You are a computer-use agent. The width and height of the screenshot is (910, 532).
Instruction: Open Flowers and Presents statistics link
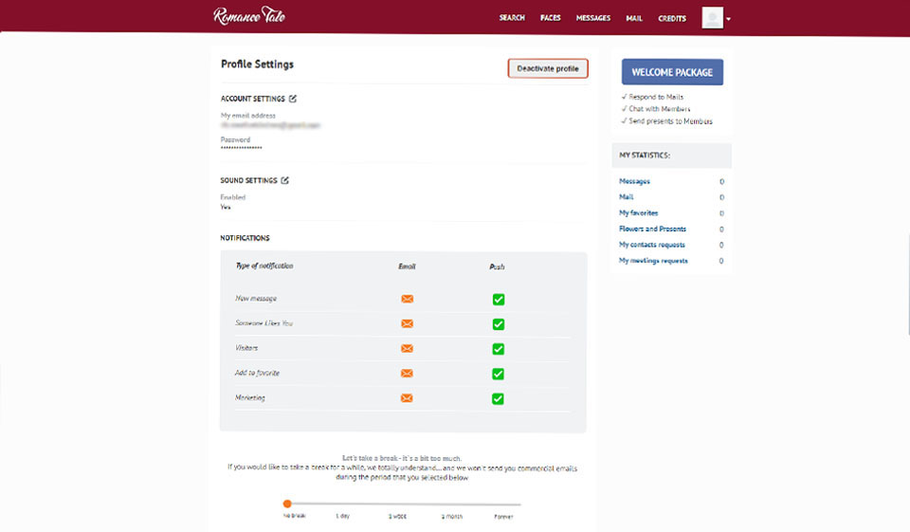pos(652,229)
